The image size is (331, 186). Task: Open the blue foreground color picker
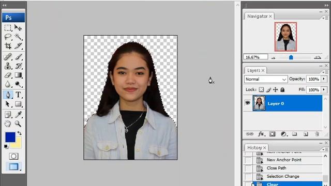(10, 137)
